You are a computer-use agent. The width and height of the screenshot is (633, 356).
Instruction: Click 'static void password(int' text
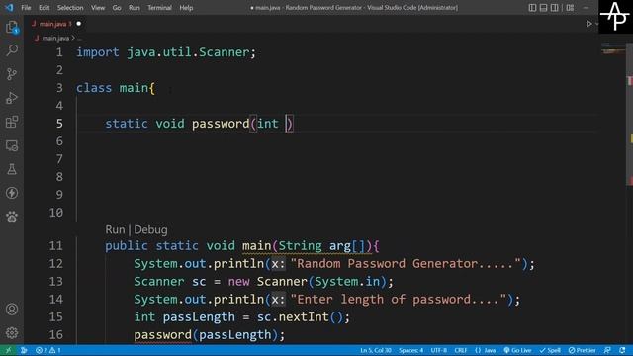[192, 124]
